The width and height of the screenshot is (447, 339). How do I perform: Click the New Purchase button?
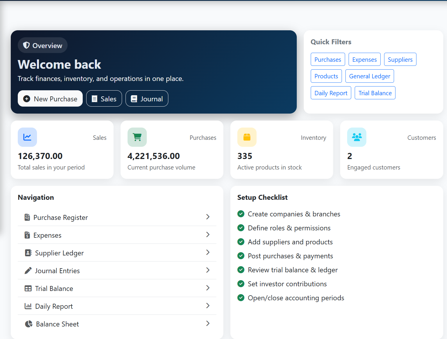click(50, 98)
